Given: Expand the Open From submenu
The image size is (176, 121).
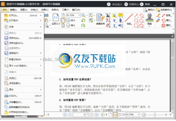Looking at the screenshot, I should [41, 21].
